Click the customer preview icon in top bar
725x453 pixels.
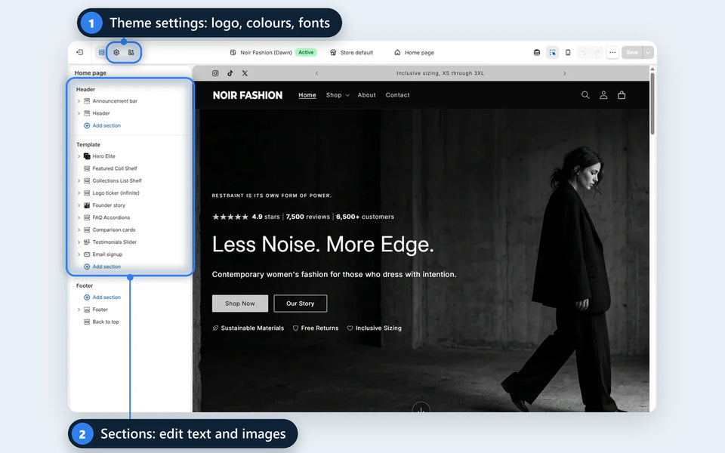(x=537, y=53)
